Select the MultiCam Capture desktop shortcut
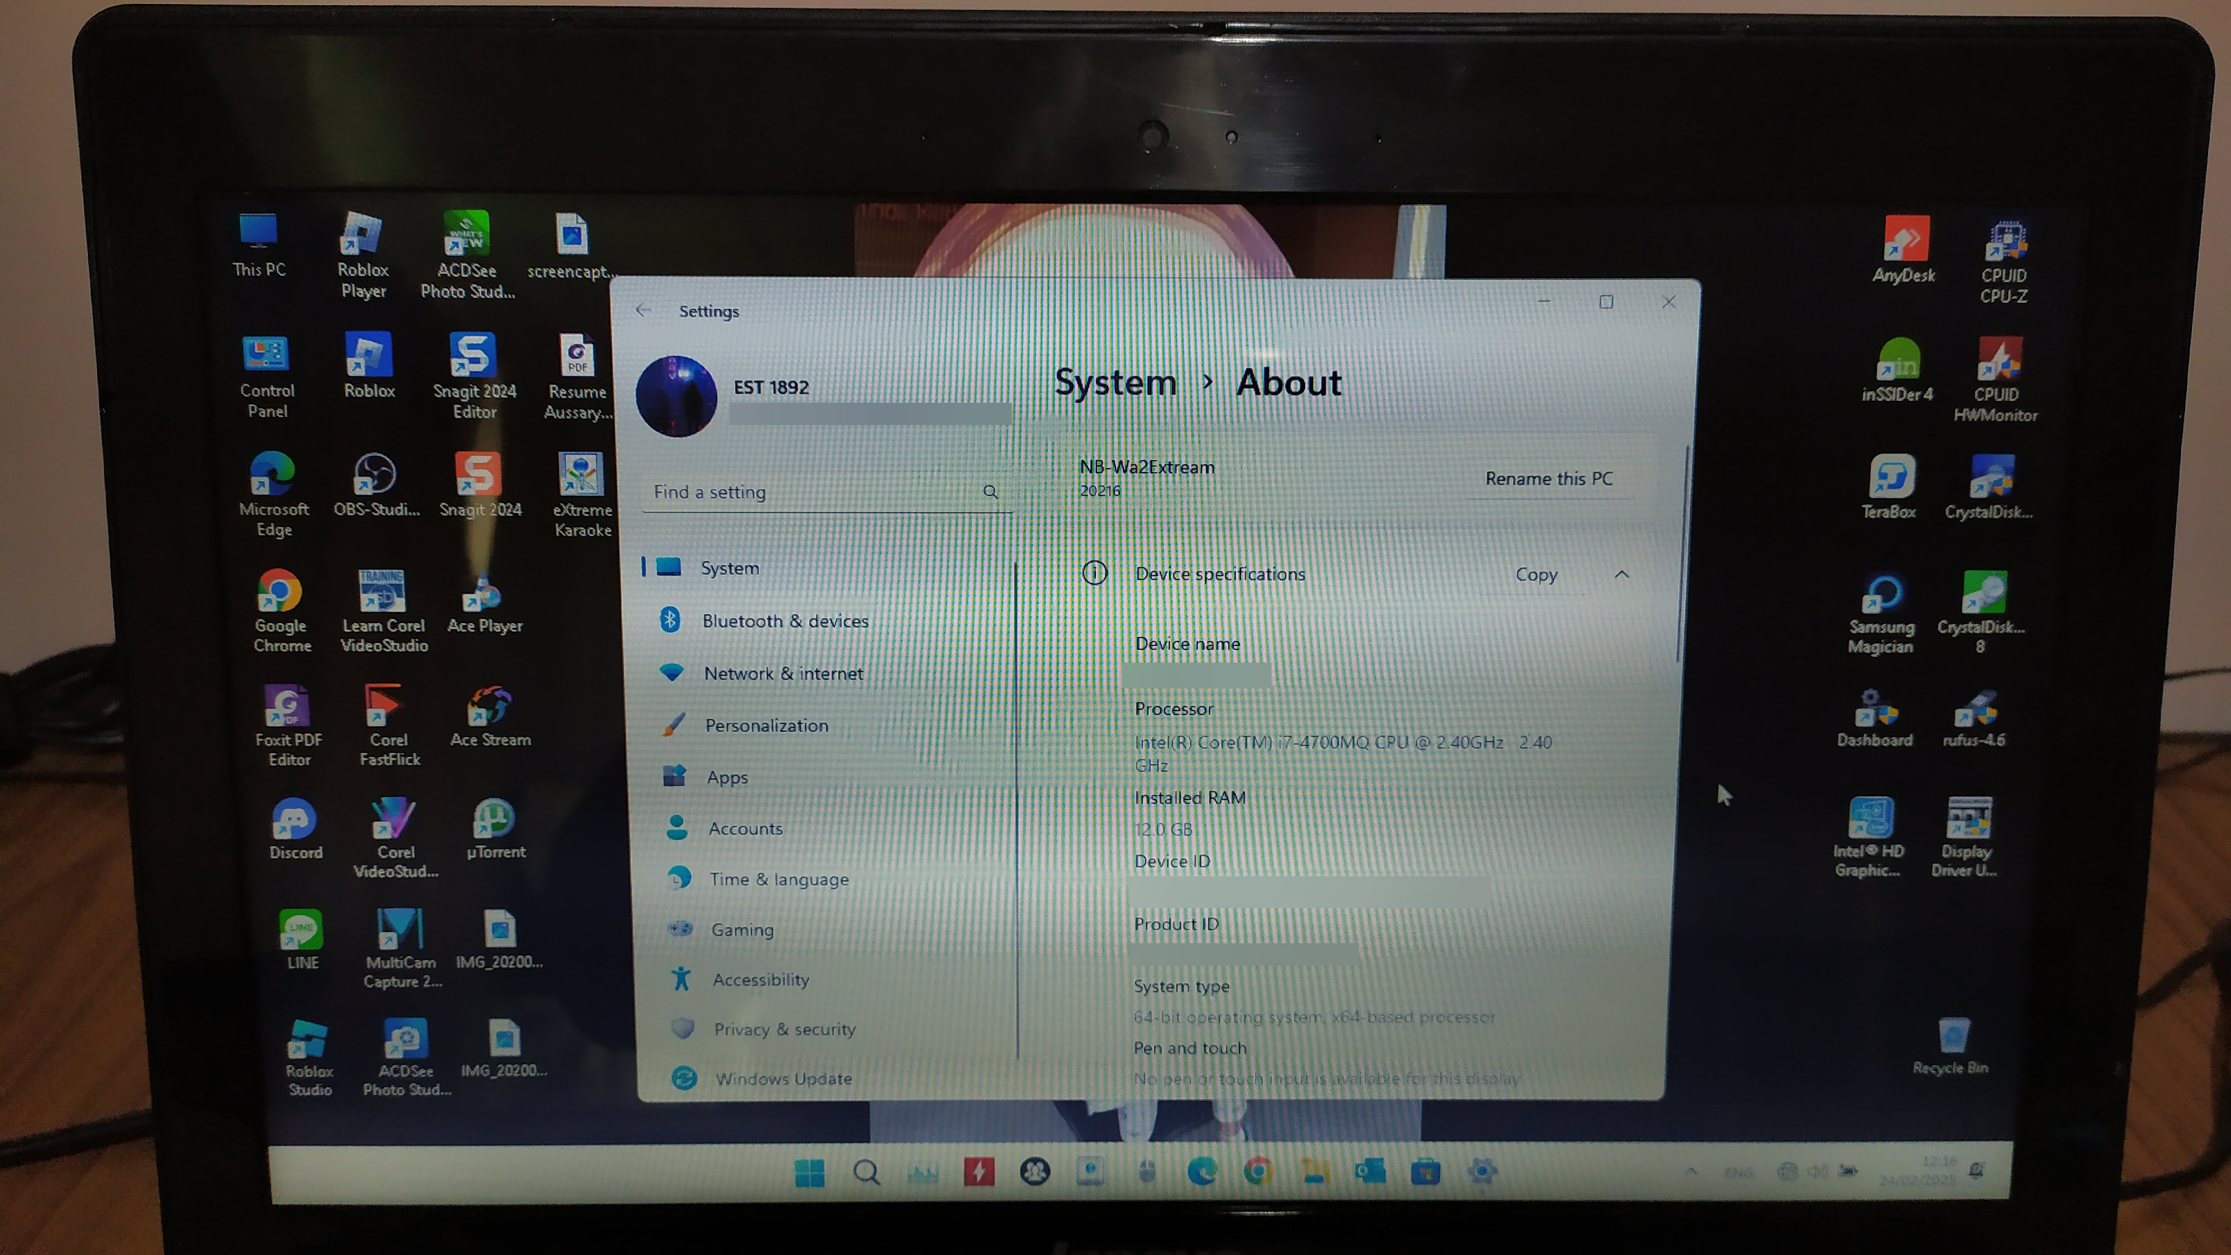The image size is (2231, 1255). (402, 948)
